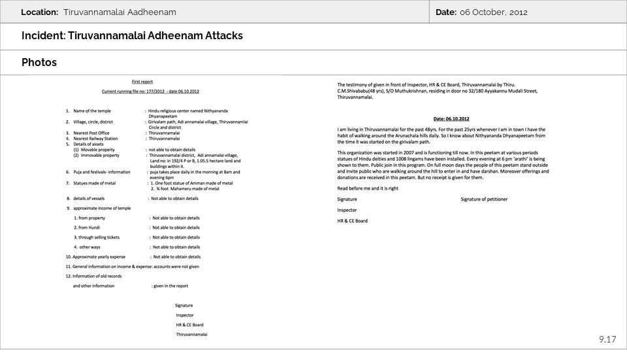Image resolution: width=627 pixels, height=353 pixels.
Task: Click the 'Photos' section heading
Action: click(39, 63)
